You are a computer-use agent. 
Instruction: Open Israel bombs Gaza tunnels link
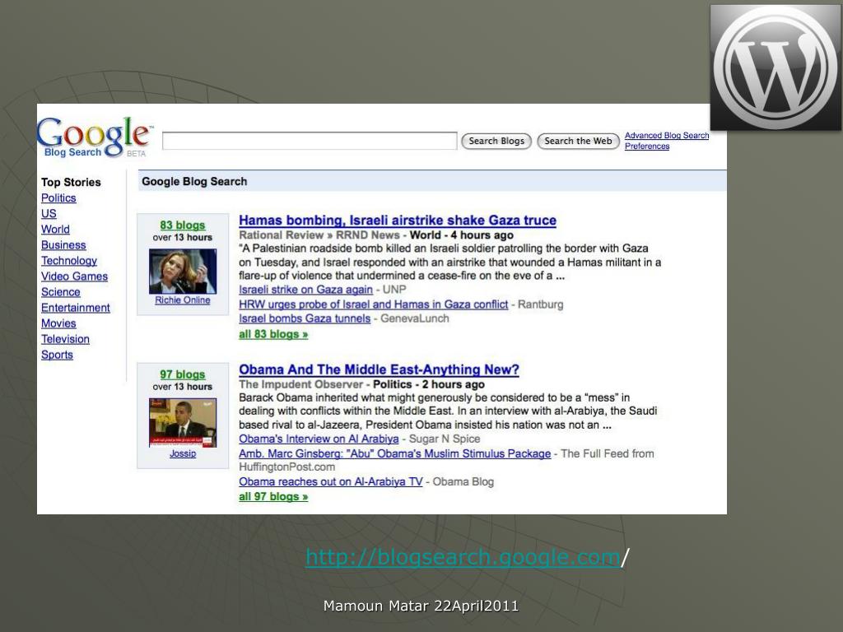click(x=305, y=318)
